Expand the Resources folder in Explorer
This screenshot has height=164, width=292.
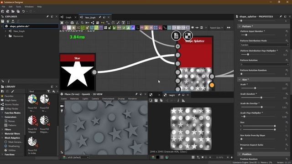pos(5,36)
